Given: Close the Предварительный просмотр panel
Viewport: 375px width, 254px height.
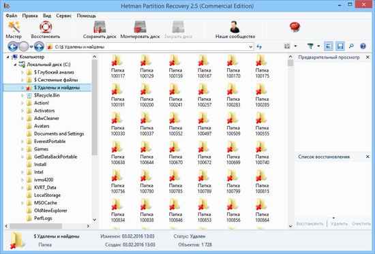Looking at the screenshot, I should tap(367, 57).
